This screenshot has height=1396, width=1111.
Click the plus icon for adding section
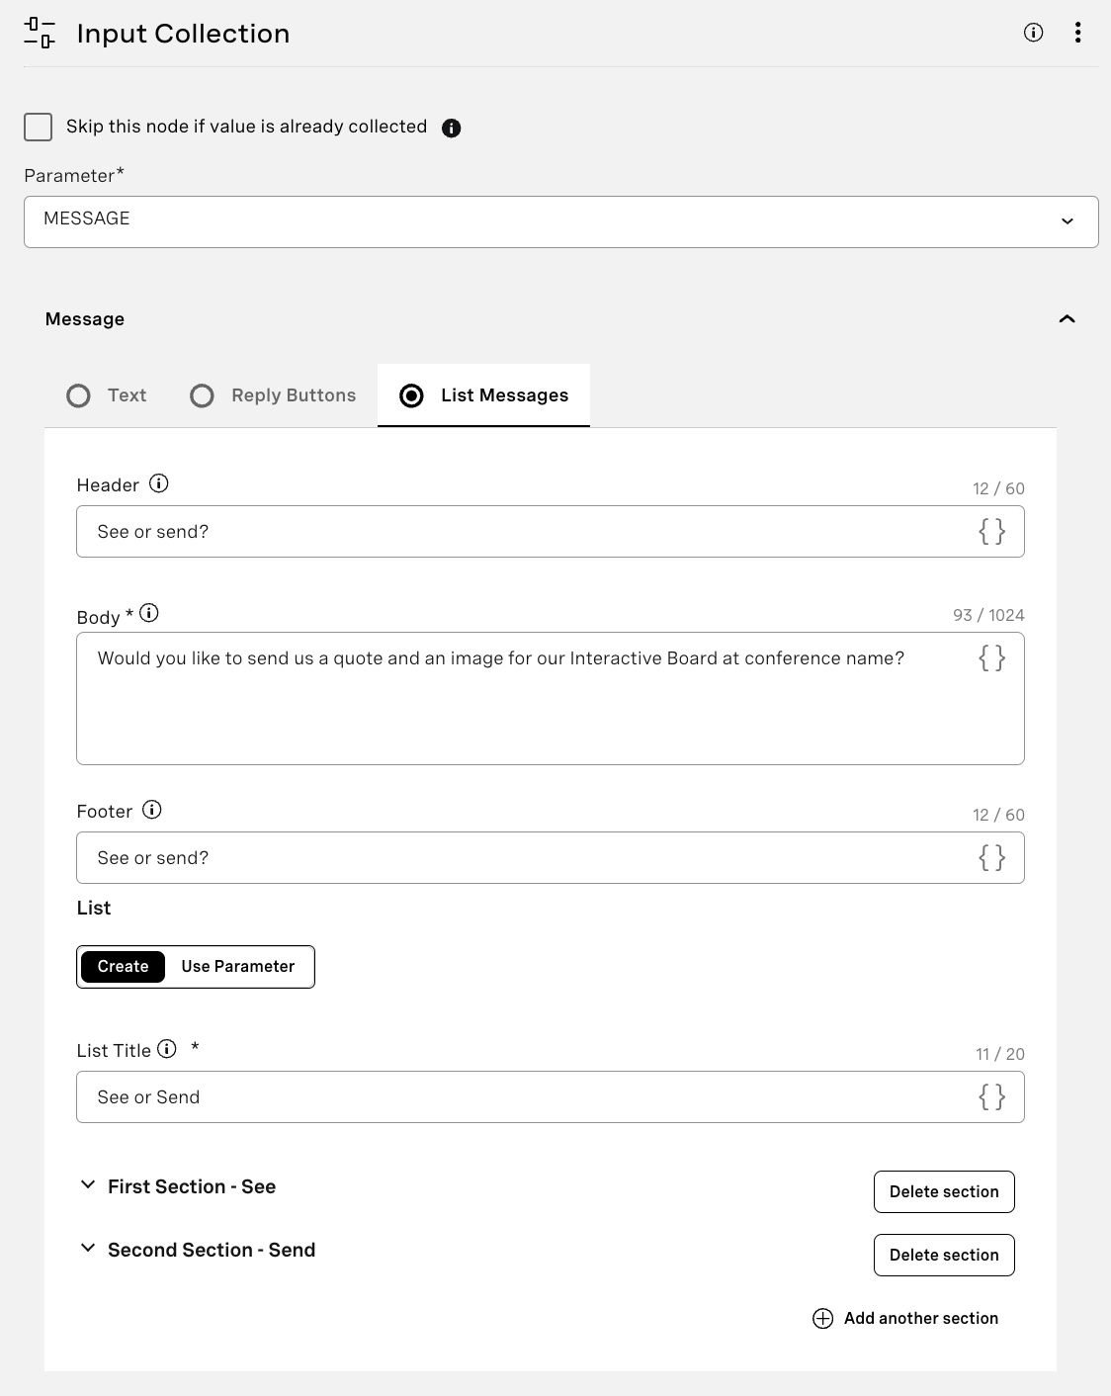(x=822, y=1318)
